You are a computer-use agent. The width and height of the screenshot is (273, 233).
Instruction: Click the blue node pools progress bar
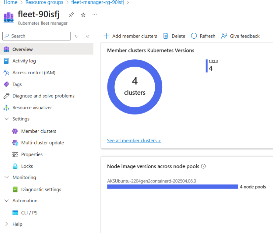pos(173,186)
